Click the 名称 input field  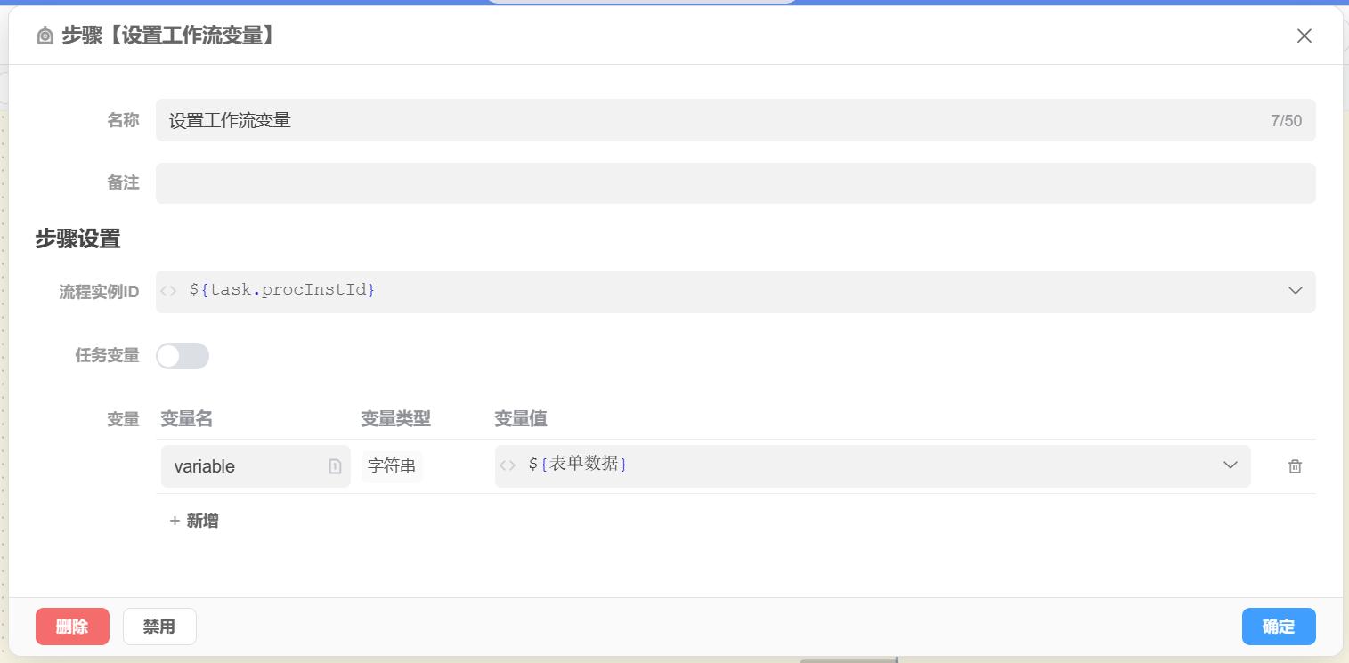pos(712,120)
